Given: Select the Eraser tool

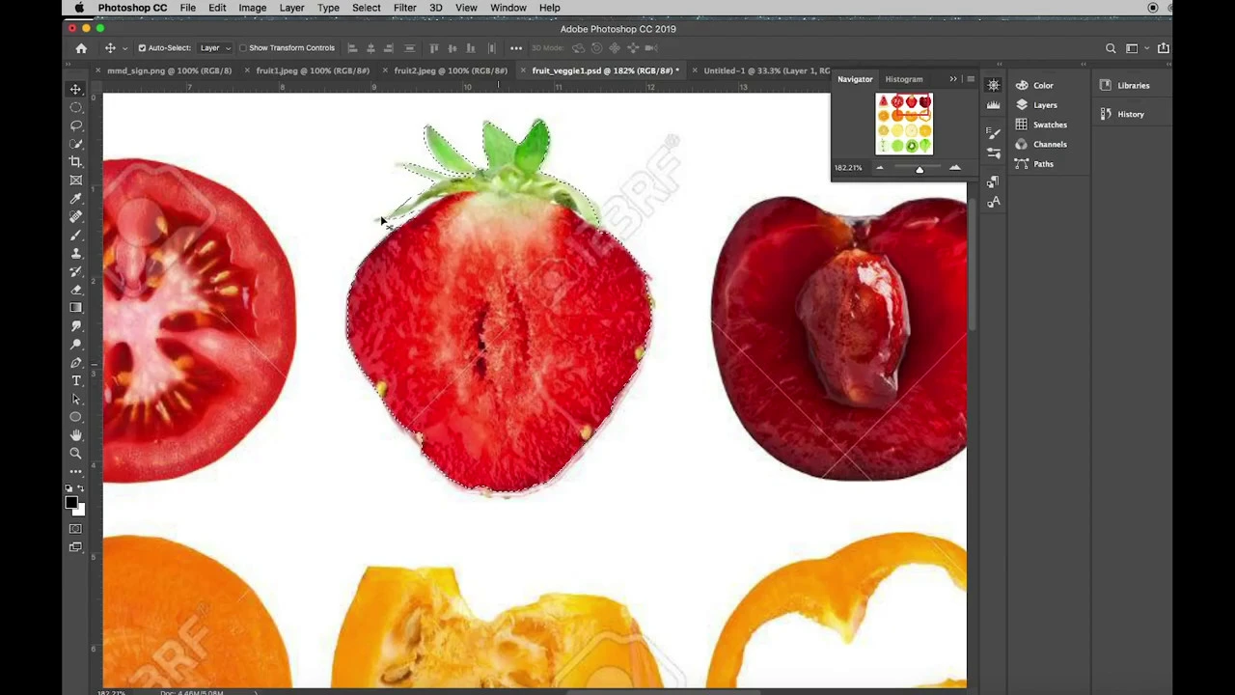Looking at the screenshot, I should coord(75,290).
